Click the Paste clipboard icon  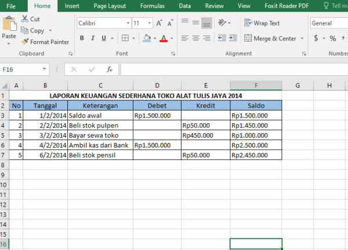[9, 24]
